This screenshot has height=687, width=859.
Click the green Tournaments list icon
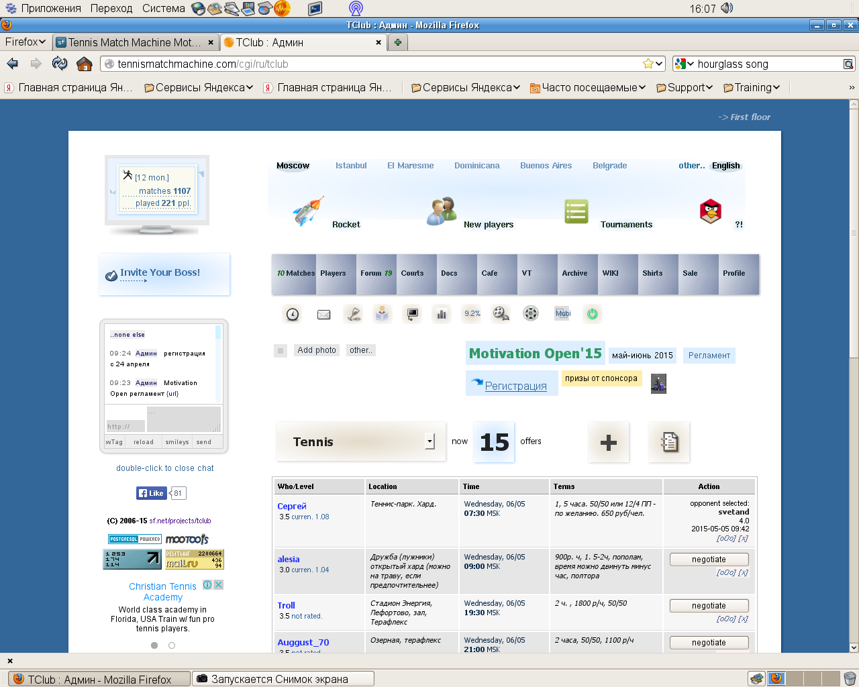(x=576, y=211)
